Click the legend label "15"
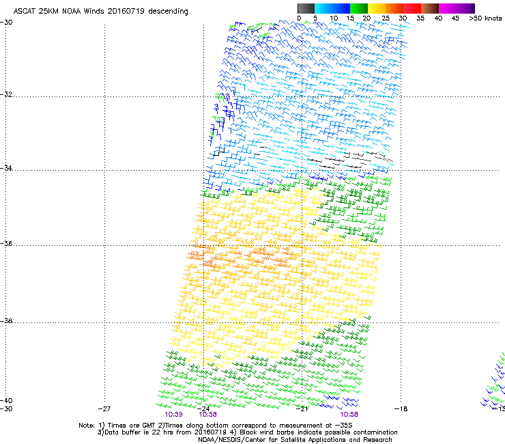The height and width of the screenshot is (444, 505). [350, 18]
